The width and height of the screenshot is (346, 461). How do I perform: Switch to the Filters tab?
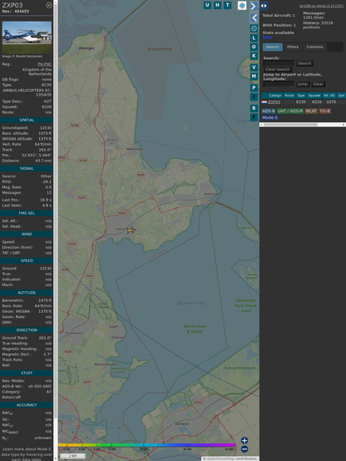[293, 47]
